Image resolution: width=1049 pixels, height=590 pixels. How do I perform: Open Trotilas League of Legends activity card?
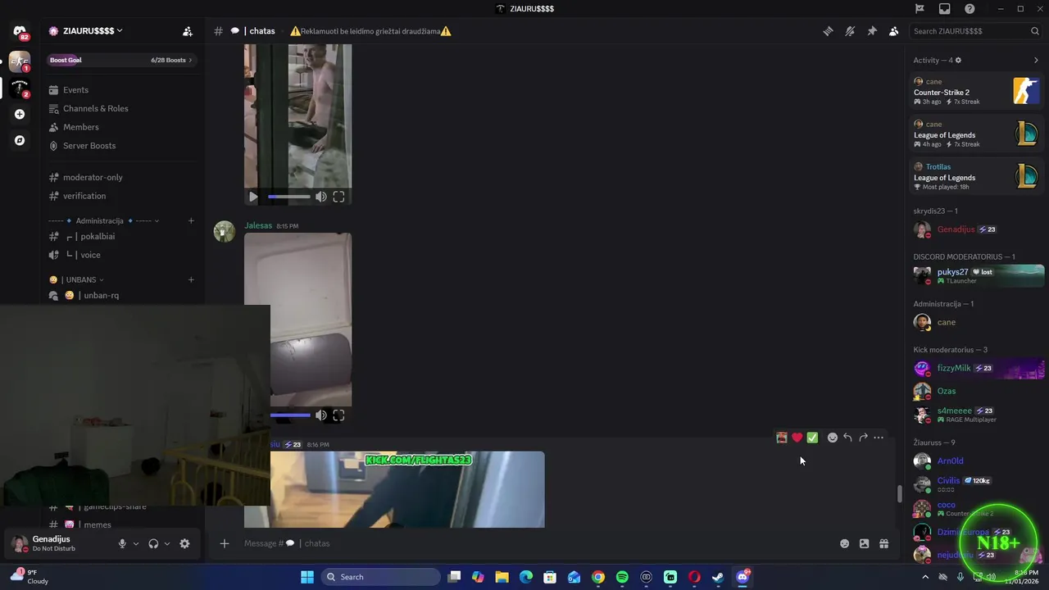[977, 176]
